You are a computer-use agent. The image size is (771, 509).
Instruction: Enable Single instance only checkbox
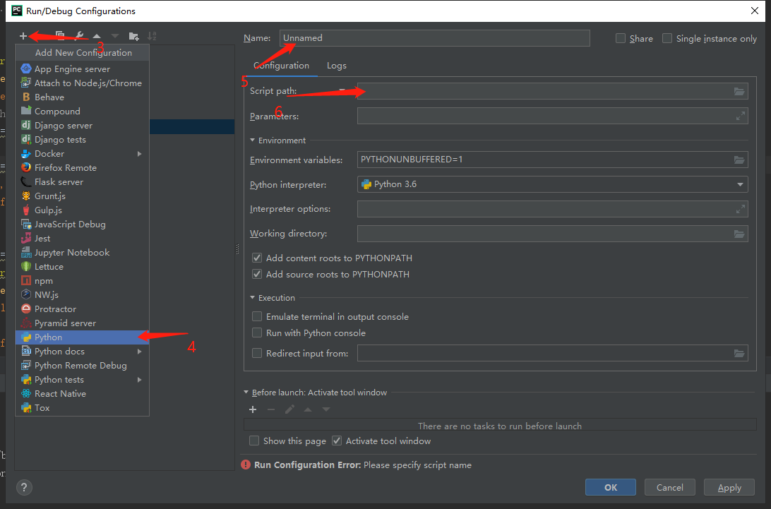click(x=667, y=38)
